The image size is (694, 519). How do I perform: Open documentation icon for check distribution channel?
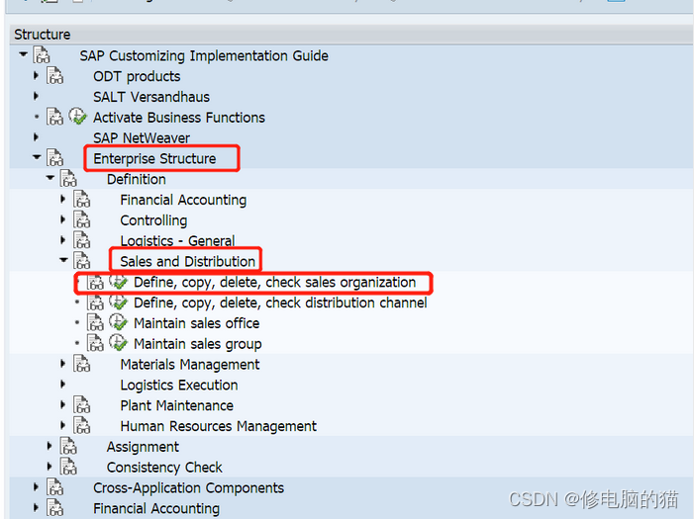click(95, 302)
